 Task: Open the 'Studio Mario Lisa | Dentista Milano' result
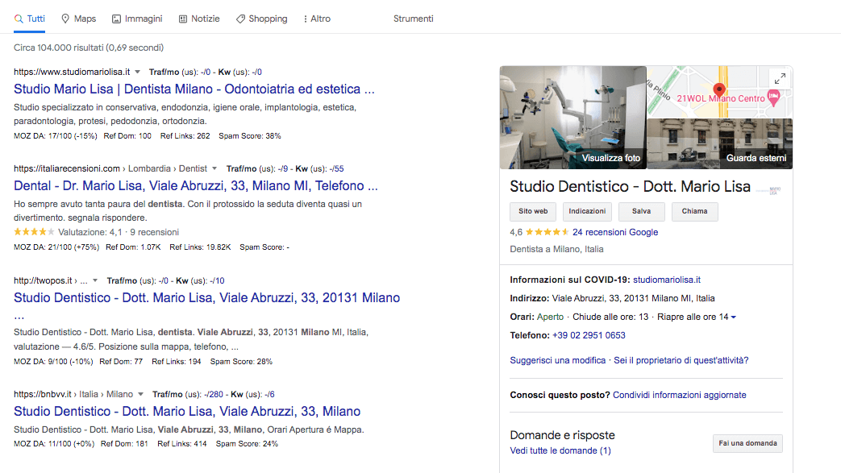pyautogui.click(x=194, y=89)
